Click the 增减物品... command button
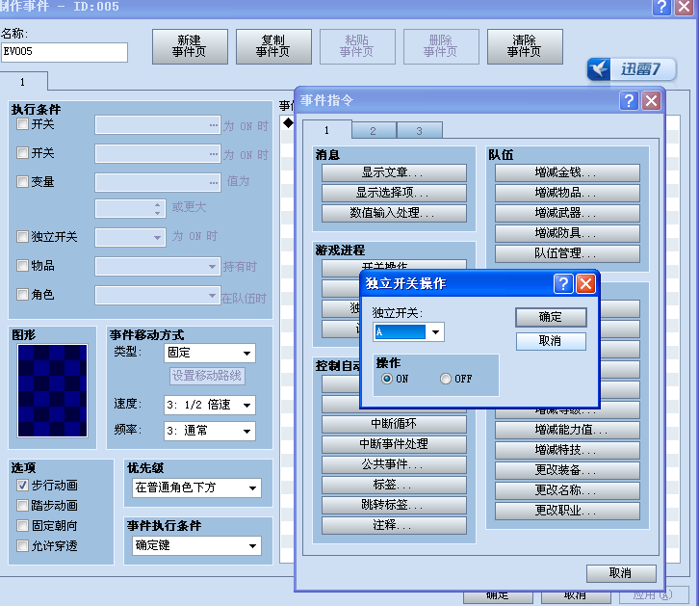Screen dimensions: 699x606 pyautogui.click(x=567, y=193)
